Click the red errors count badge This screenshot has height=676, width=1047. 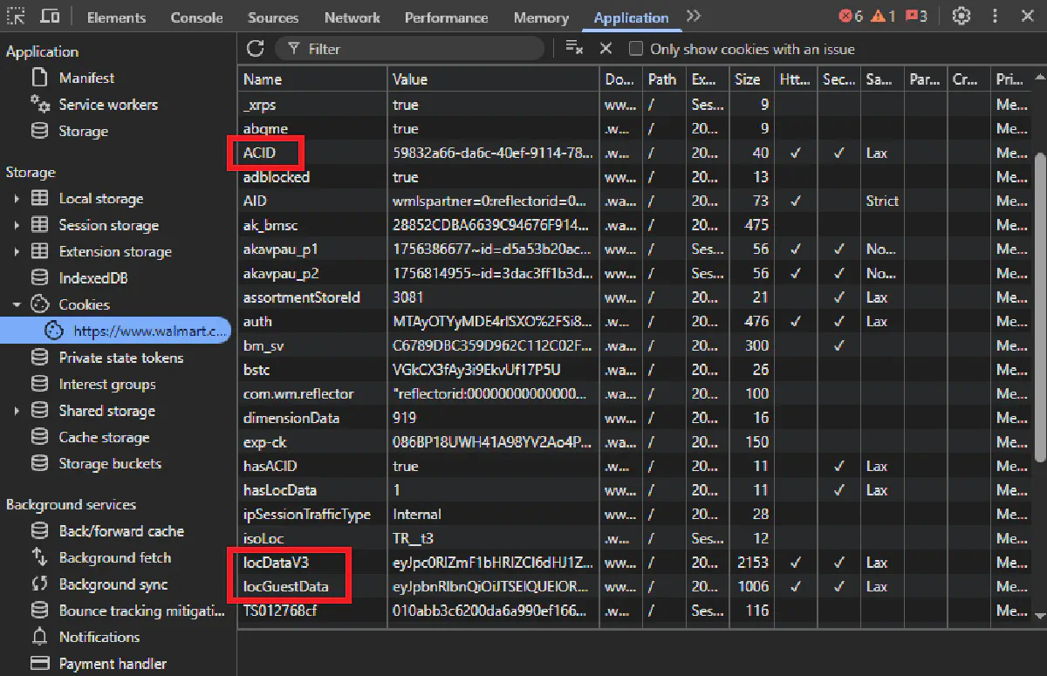point(850,17)
